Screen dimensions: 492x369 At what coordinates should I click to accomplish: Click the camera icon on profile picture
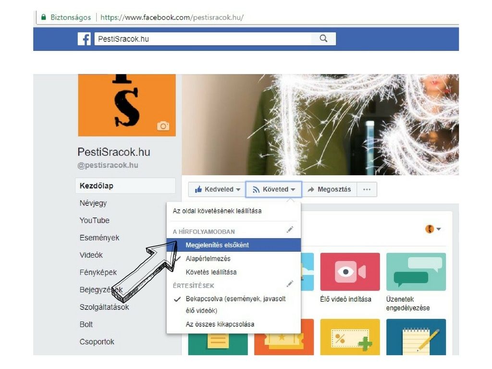point(163,126)
